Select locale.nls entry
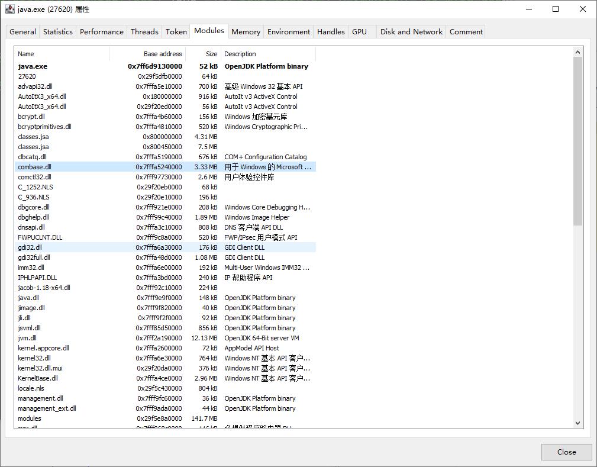Image resolution: width=597 pixels, height=467 pixels. (x=165, y=388)
